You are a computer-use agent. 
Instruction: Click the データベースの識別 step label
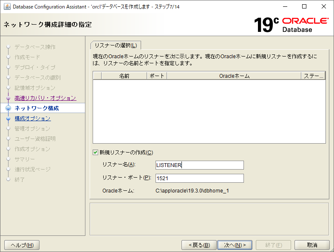pos(37,77)
